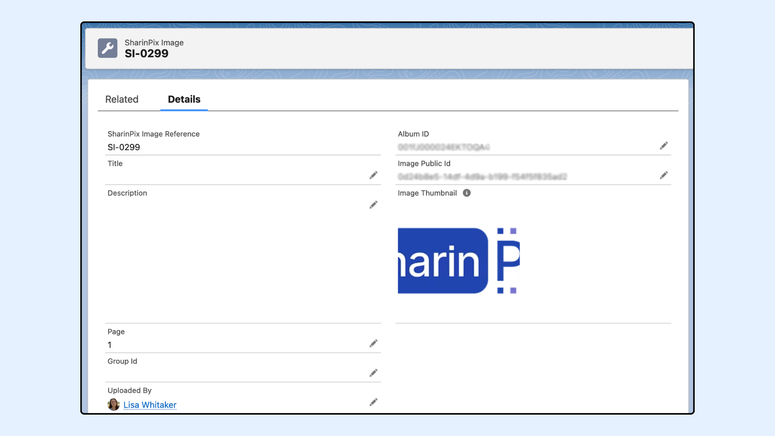The image size is (775, 436).
Task: Edit the Page field pencil icon
Action: [x=373, y=344]
